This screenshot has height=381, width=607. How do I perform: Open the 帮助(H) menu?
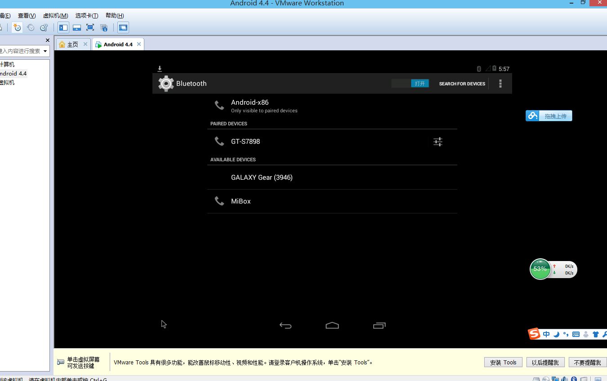(115, 15)
